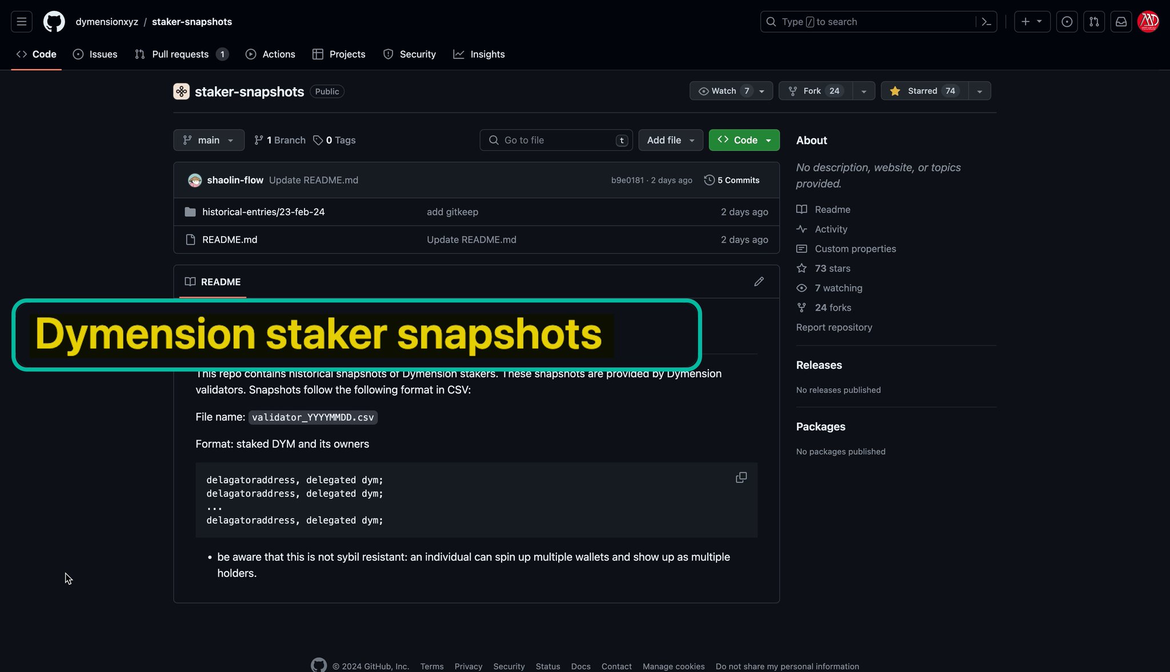Open the commit message Update README.md in header row
The image size is (1170, 672).
coord(314,180)
